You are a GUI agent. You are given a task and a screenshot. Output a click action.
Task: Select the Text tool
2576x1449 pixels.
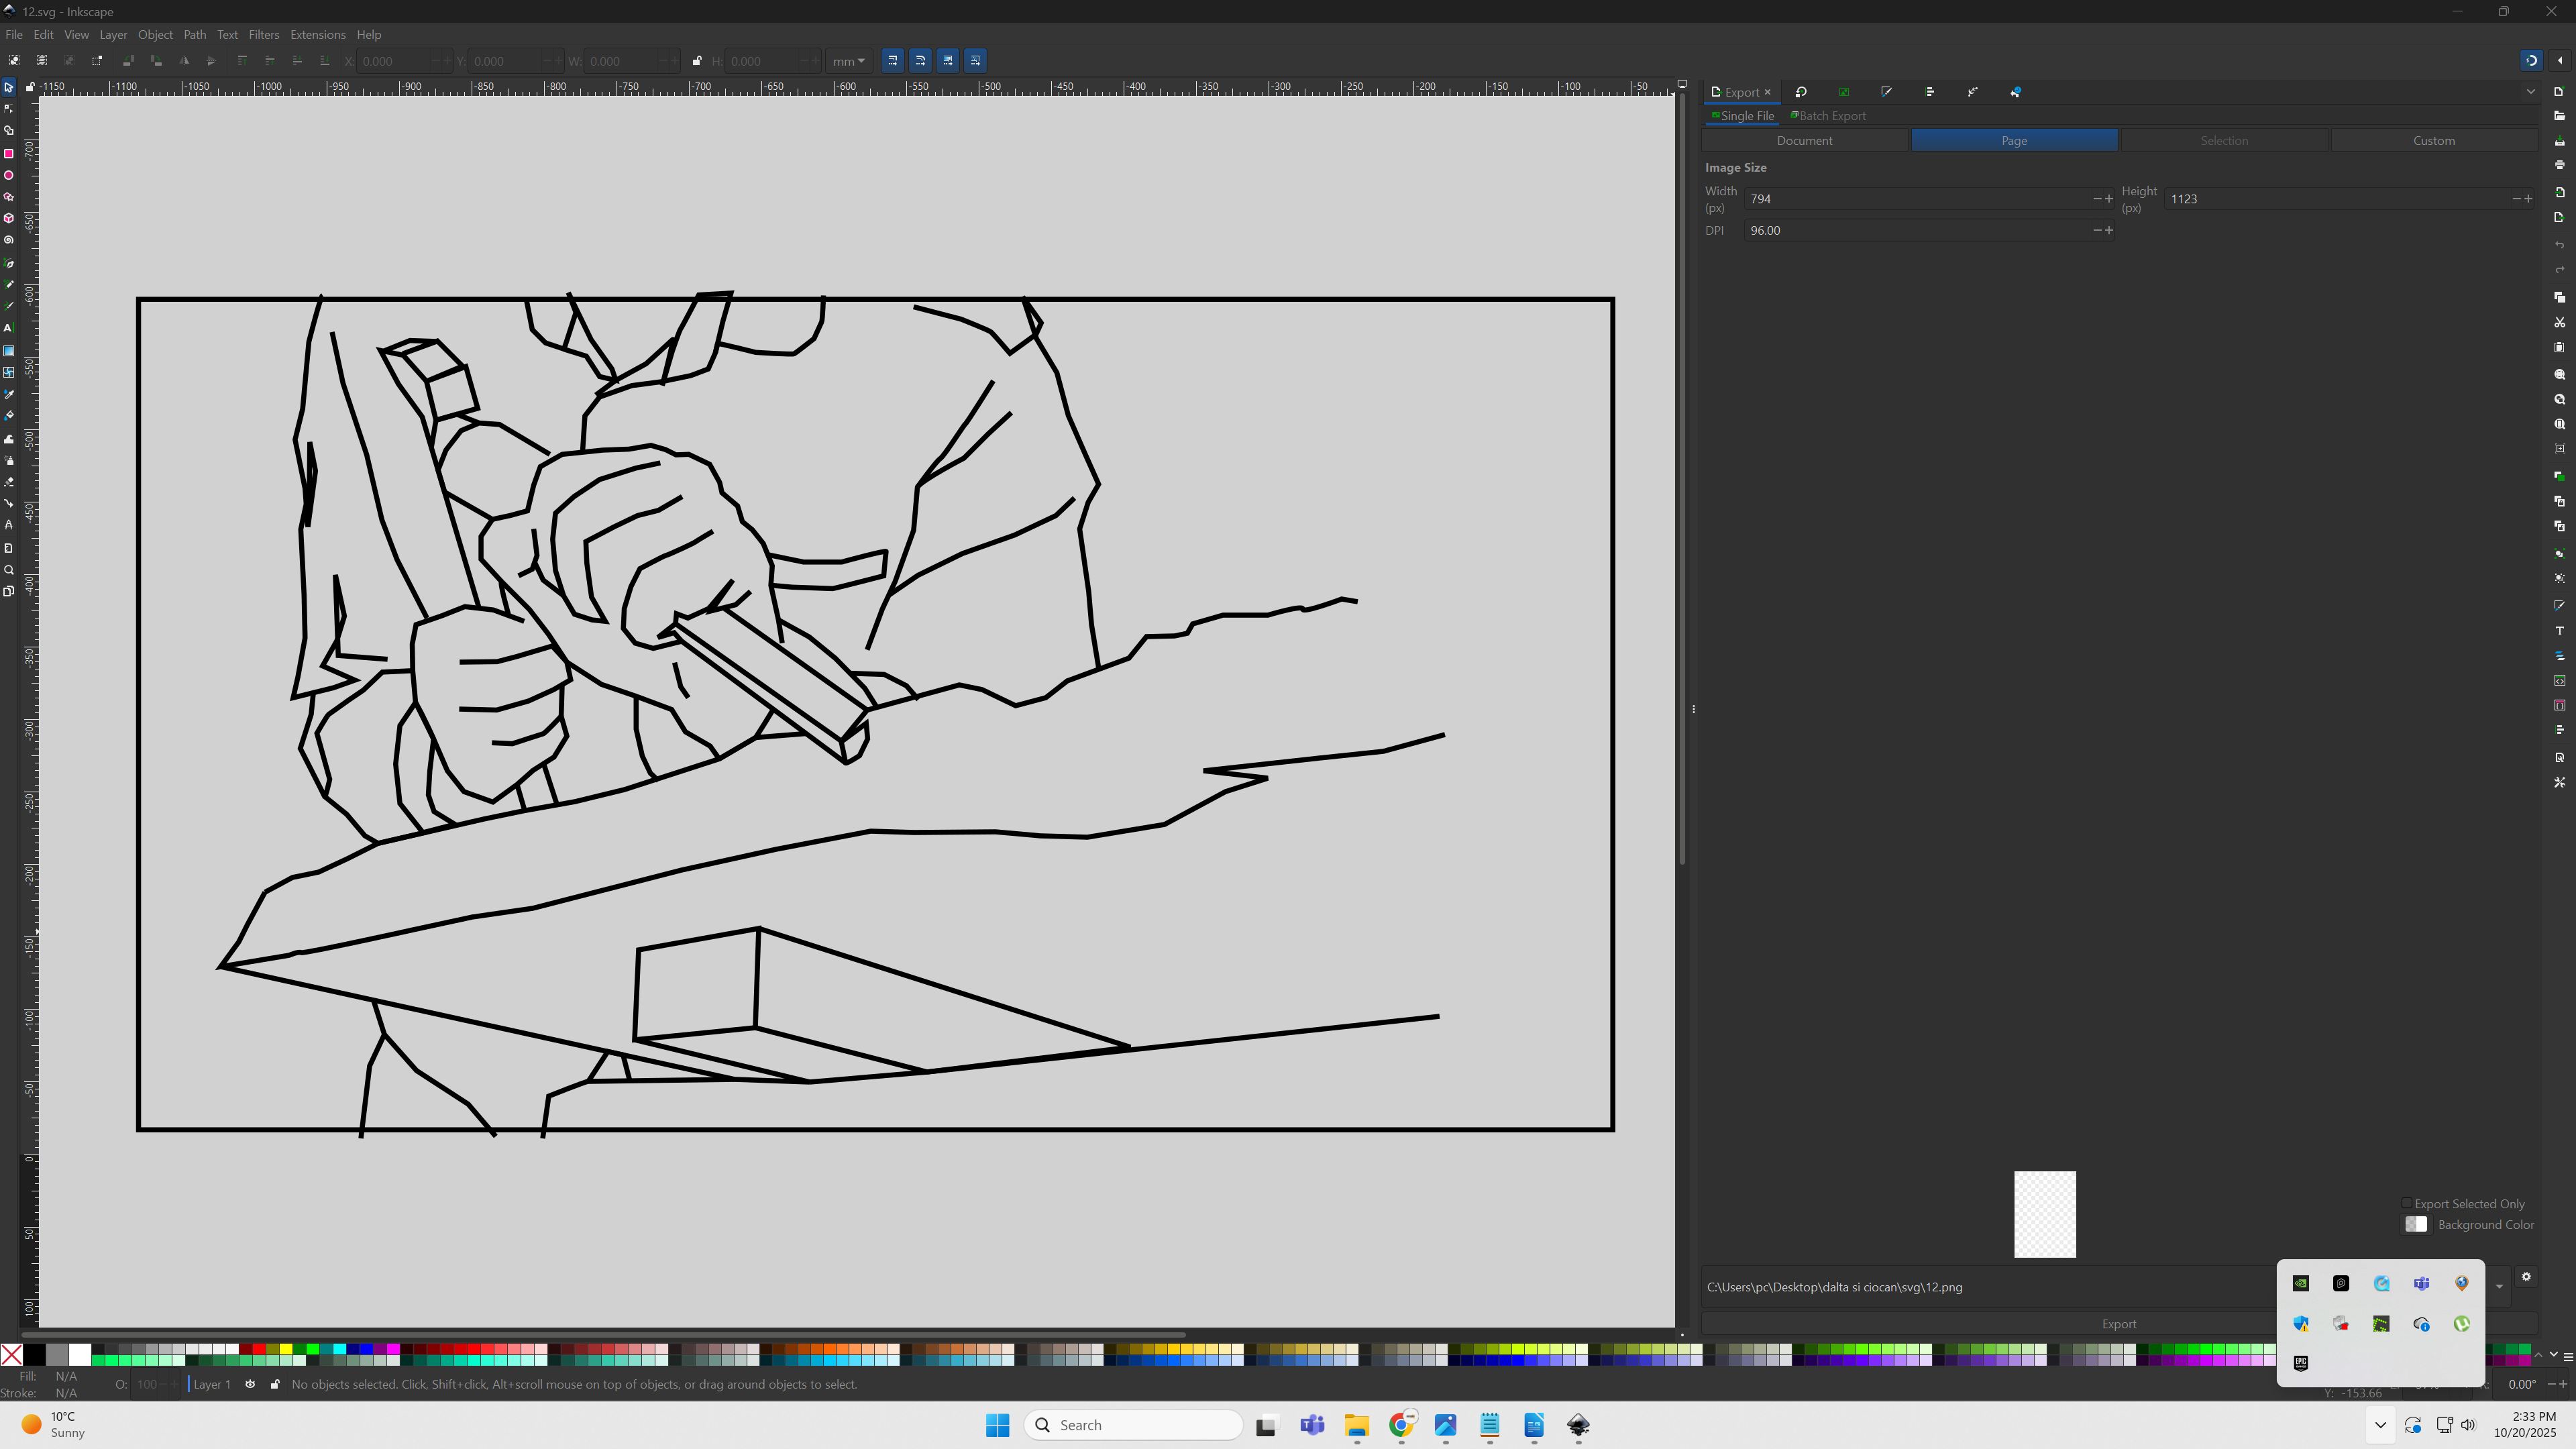pos(9,328)
